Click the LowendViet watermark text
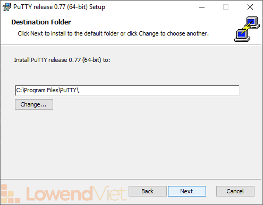Viewport: 263px width, 205px height. (x=76, y=194)
